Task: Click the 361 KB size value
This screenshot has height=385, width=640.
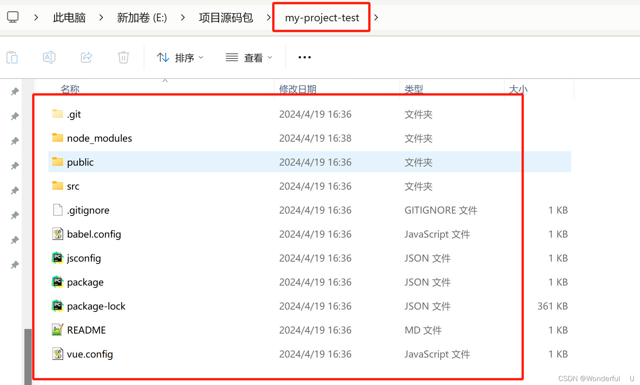Action: pyautogui.click(x=552, y=306)
